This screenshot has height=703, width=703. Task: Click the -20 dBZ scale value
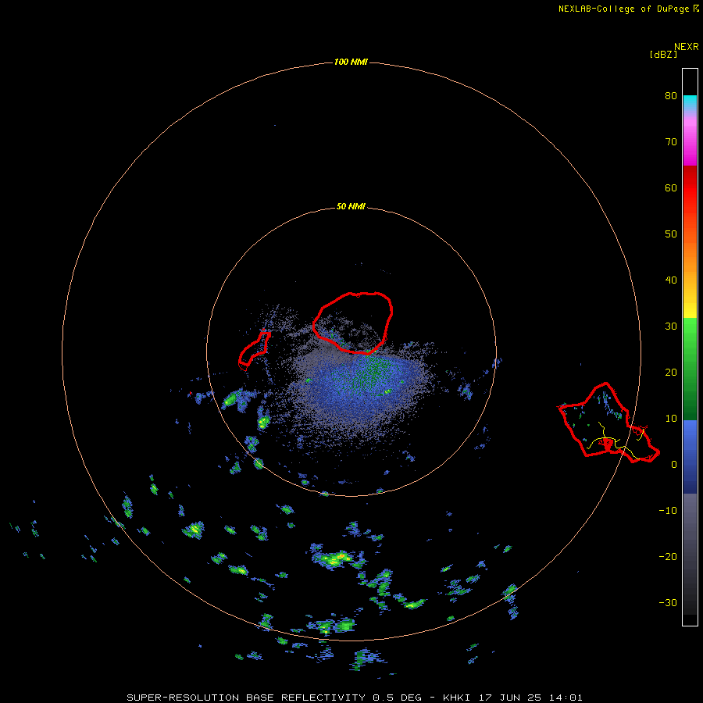(x=668, y=557)
